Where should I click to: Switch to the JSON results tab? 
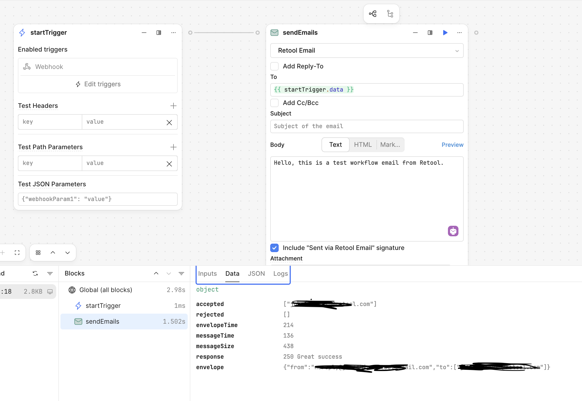coord(256,274)
